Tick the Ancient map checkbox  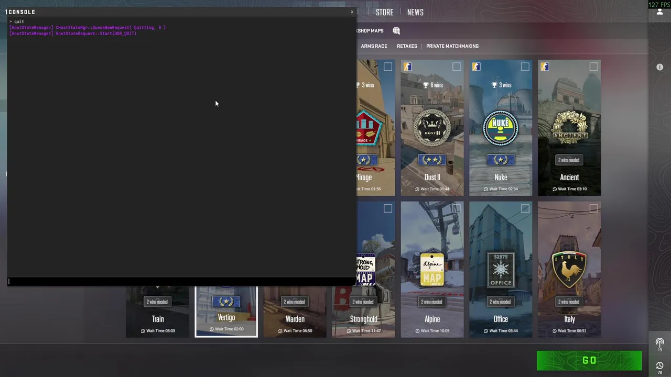[593, 66]
